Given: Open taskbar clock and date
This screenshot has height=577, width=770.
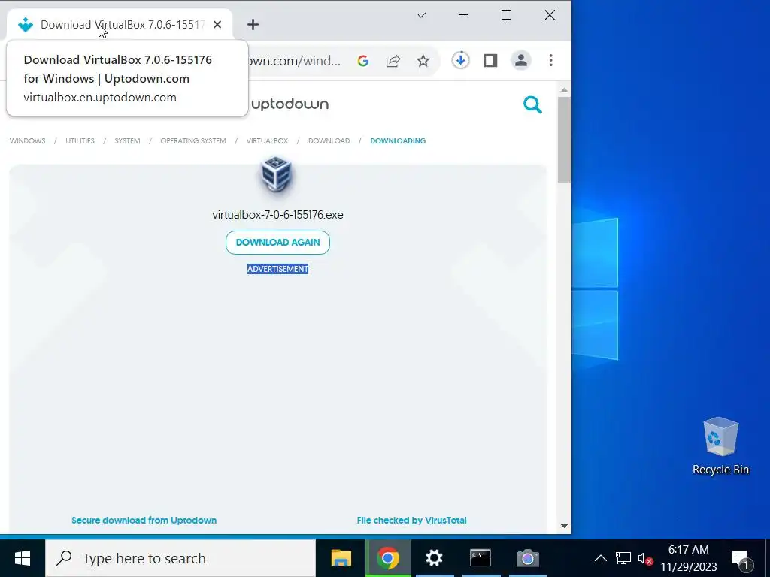Looking at the screenshot, I should click(689, 558).
